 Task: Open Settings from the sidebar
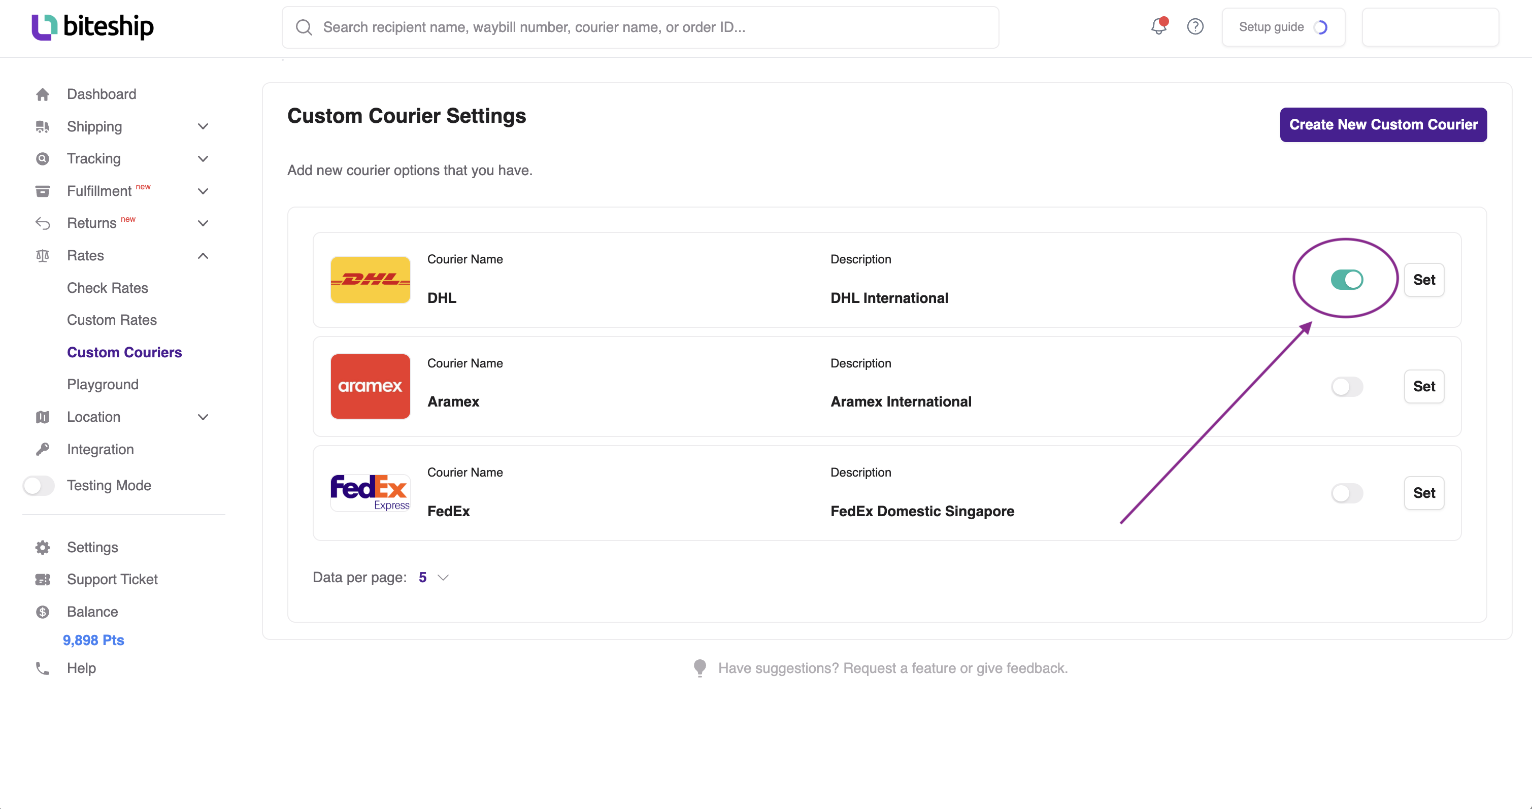click(93, 548)
